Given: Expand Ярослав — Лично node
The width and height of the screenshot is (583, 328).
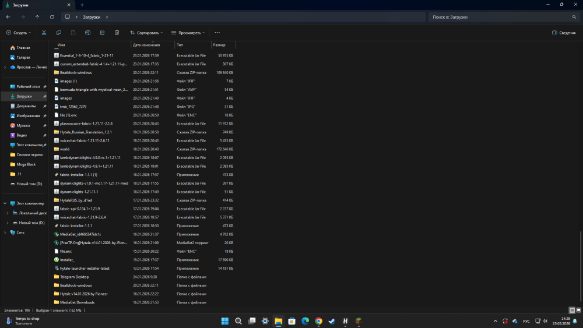Looking at the screenshot, I should [x=5, y=67].
